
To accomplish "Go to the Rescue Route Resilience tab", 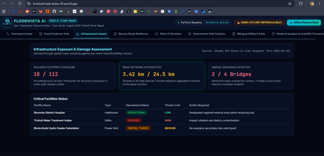I will (x=131, y=34).
